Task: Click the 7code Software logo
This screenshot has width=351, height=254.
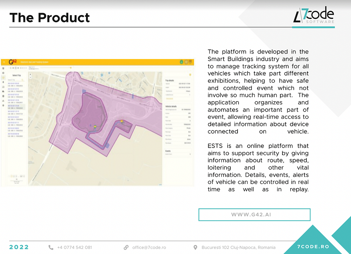Action: point(314,17)
